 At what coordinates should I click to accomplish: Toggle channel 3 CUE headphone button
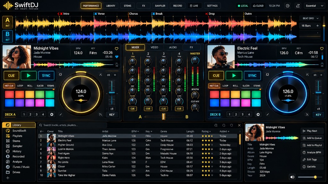coord(164,109)
